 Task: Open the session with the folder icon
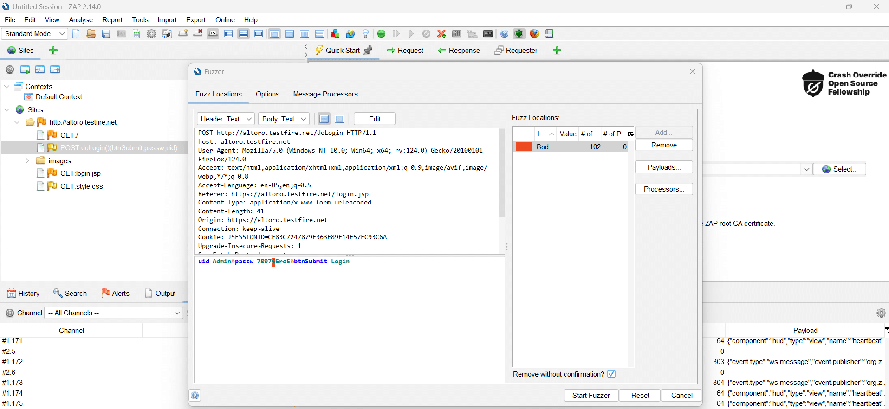(x=91, y=33)
